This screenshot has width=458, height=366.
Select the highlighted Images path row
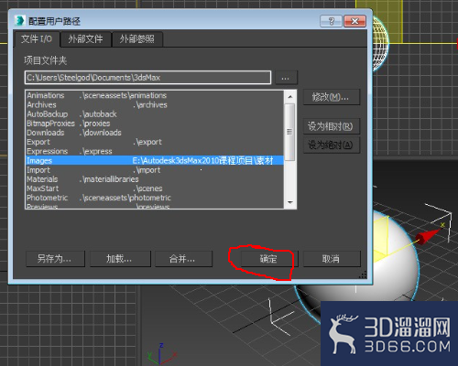click(155, 161)
